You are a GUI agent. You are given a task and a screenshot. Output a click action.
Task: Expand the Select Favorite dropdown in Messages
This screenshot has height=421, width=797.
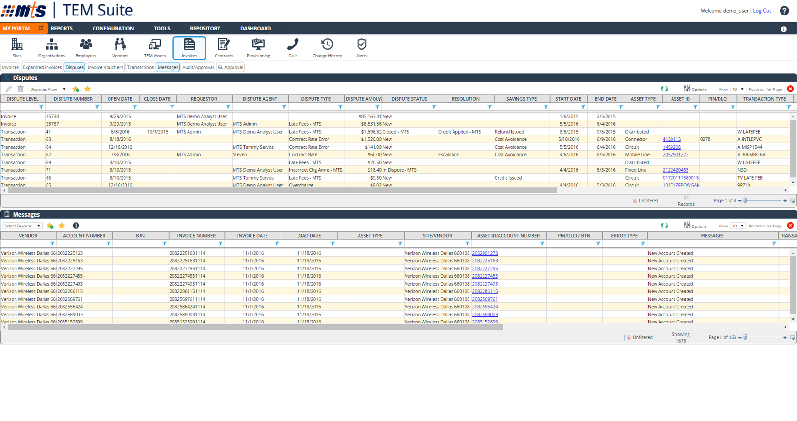(22, 226)
